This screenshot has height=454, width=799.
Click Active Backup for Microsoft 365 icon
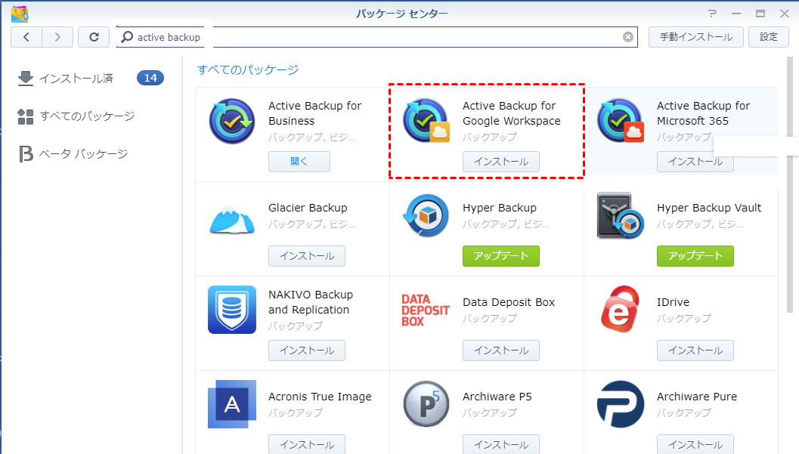pyautogui.click(x=620, y=121)
